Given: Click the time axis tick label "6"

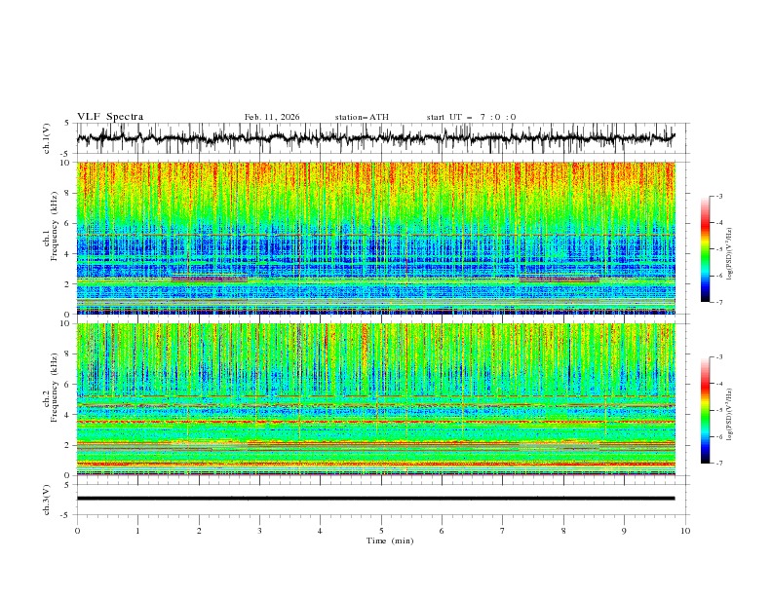Looking at the screenshot, I should [442, 531].
